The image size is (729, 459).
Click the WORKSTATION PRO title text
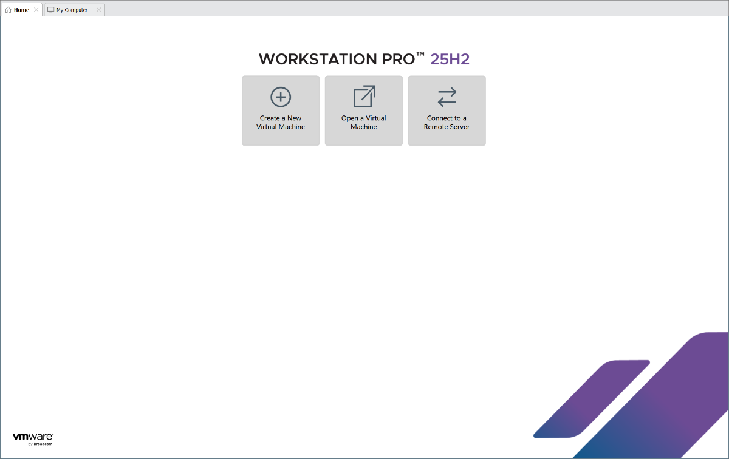pyautogui.click(x=342, y=59)
